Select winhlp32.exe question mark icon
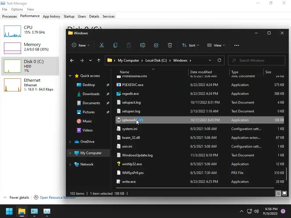 [x=119, y=164]
